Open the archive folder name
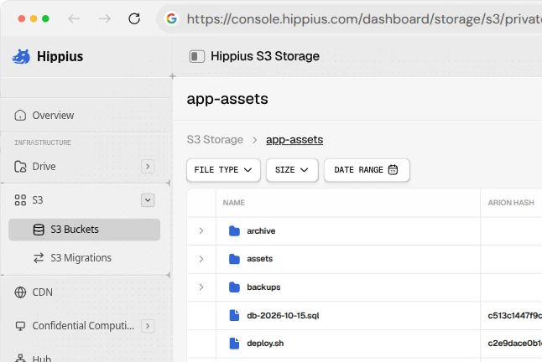This screenshot has width=542, height=362. pyautogui.click(x=261, y=231)
